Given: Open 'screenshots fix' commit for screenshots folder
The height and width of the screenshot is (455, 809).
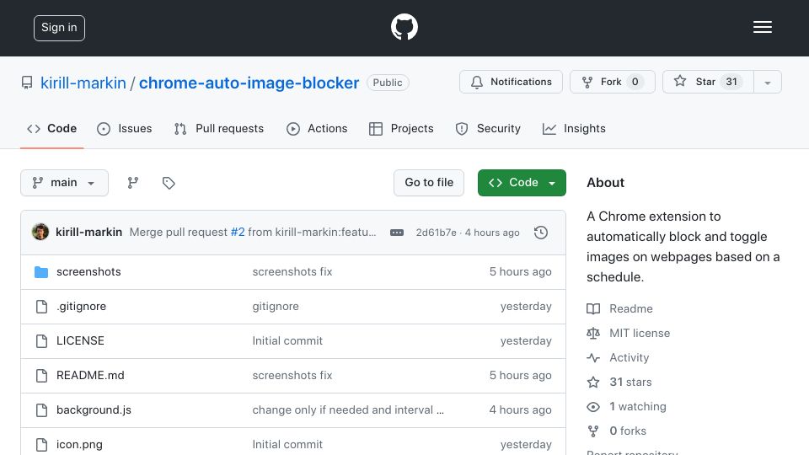Looking at the screenshot, I should tap(292, 272).
